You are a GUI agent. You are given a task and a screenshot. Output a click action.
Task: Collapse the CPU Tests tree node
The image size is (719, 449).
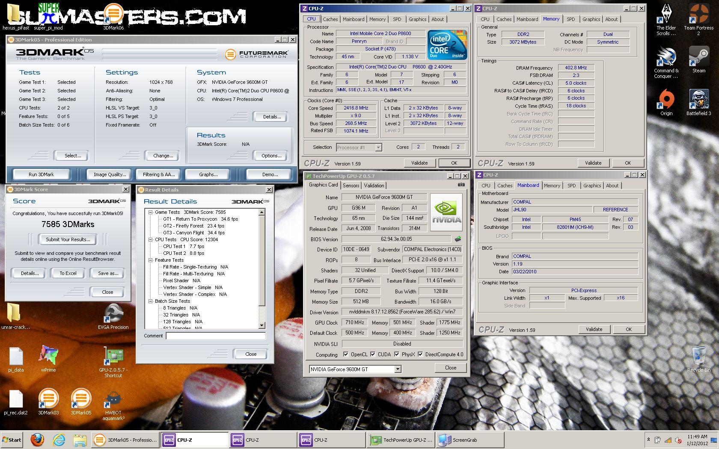151,239
